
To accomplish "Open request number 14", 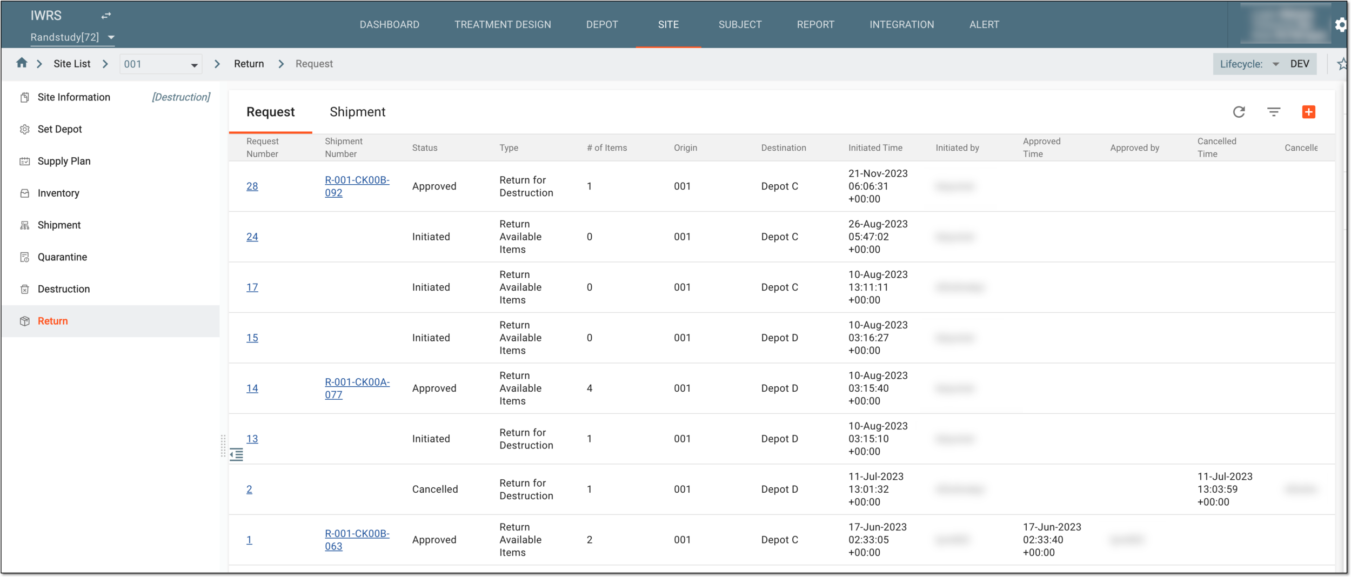I will pos(252,388).
